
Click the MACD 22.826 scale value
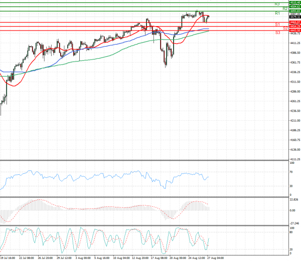tap(294, 200)
